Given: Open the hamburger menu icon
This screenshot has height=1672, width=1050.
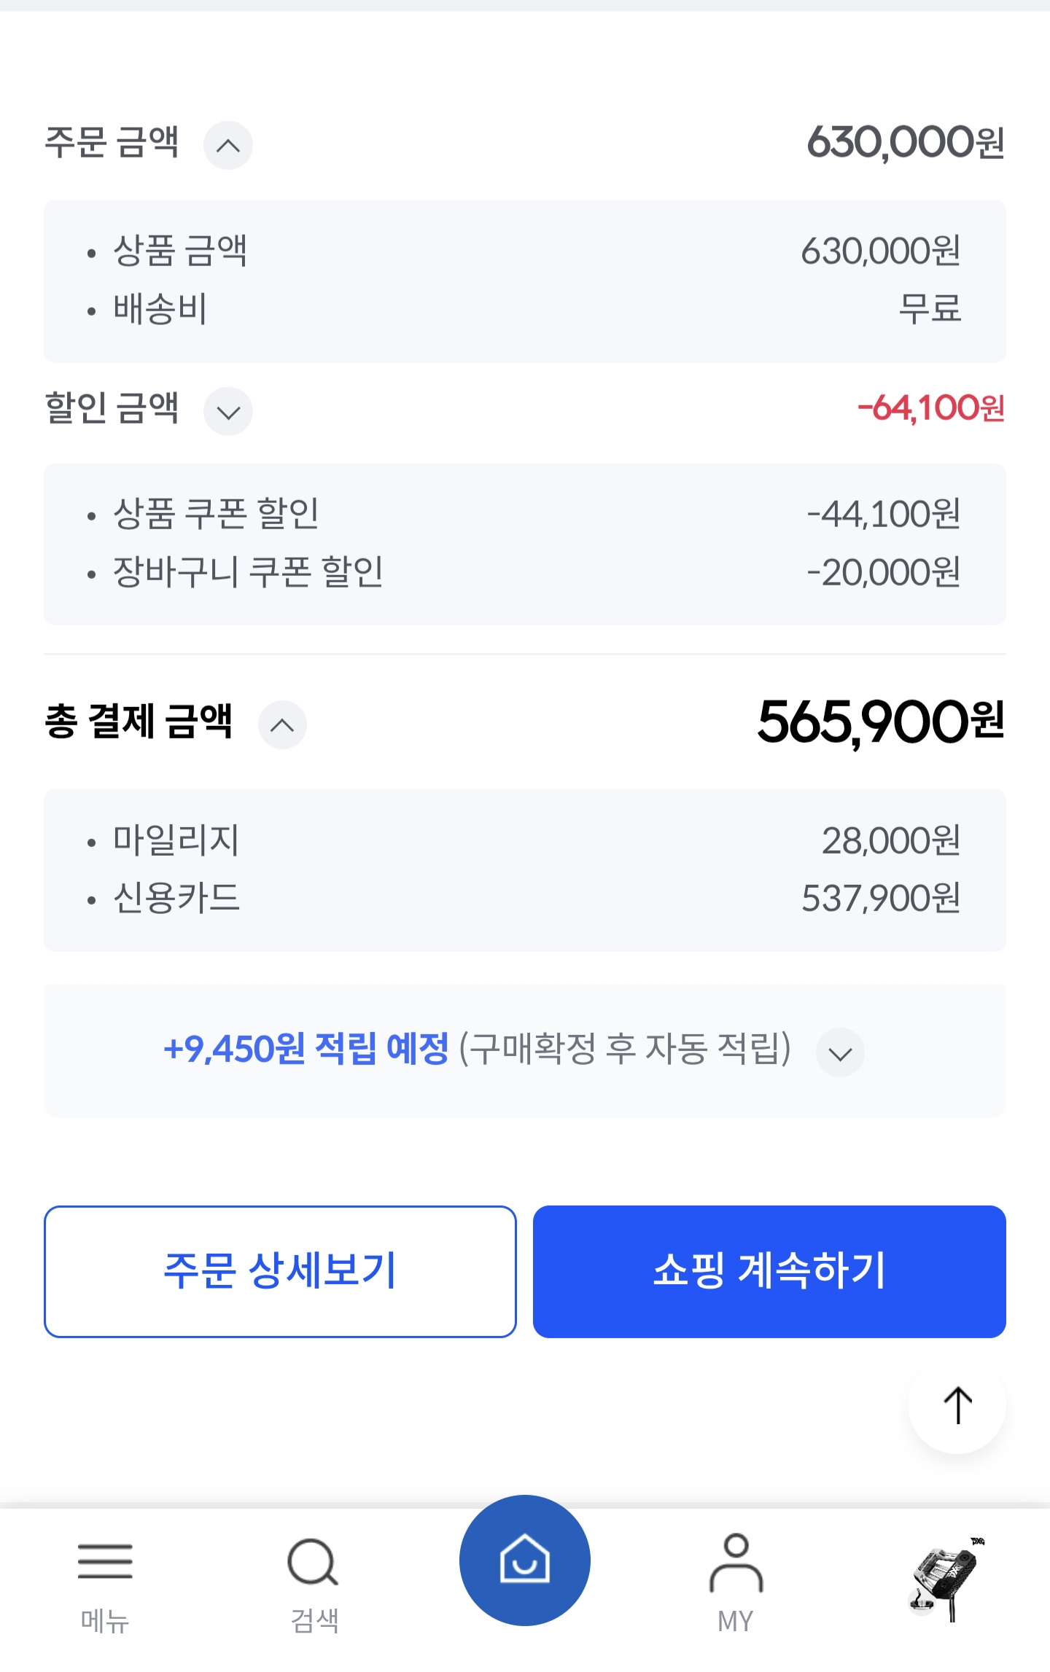Looking at the screenshot, I should [x=105, y=1561].
